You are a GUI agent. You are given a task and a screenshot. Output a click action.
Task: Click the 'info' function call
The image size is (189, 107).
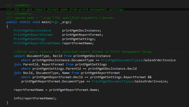[x=17, y=98]
